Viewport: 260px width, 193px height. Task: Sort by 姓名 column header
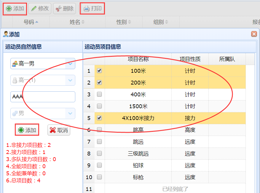click(x=77, y=22)
